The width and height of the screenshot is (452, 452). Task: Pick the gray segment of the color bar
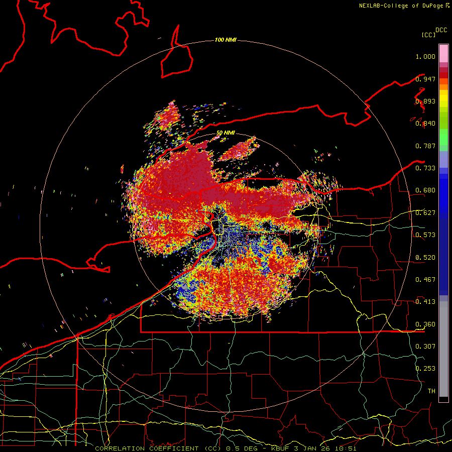[443, 349]
